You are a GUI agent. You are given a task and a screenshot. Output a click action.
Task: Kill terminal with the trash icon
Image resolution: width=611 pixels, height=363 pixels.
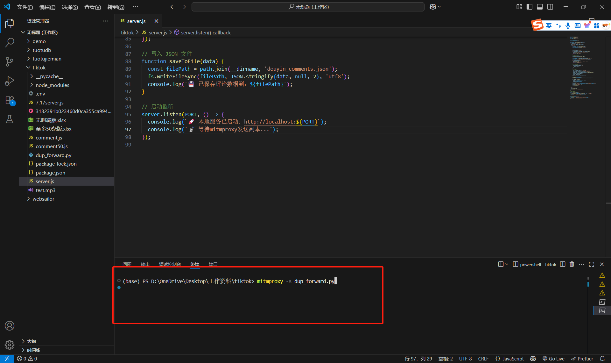point(572,264)
